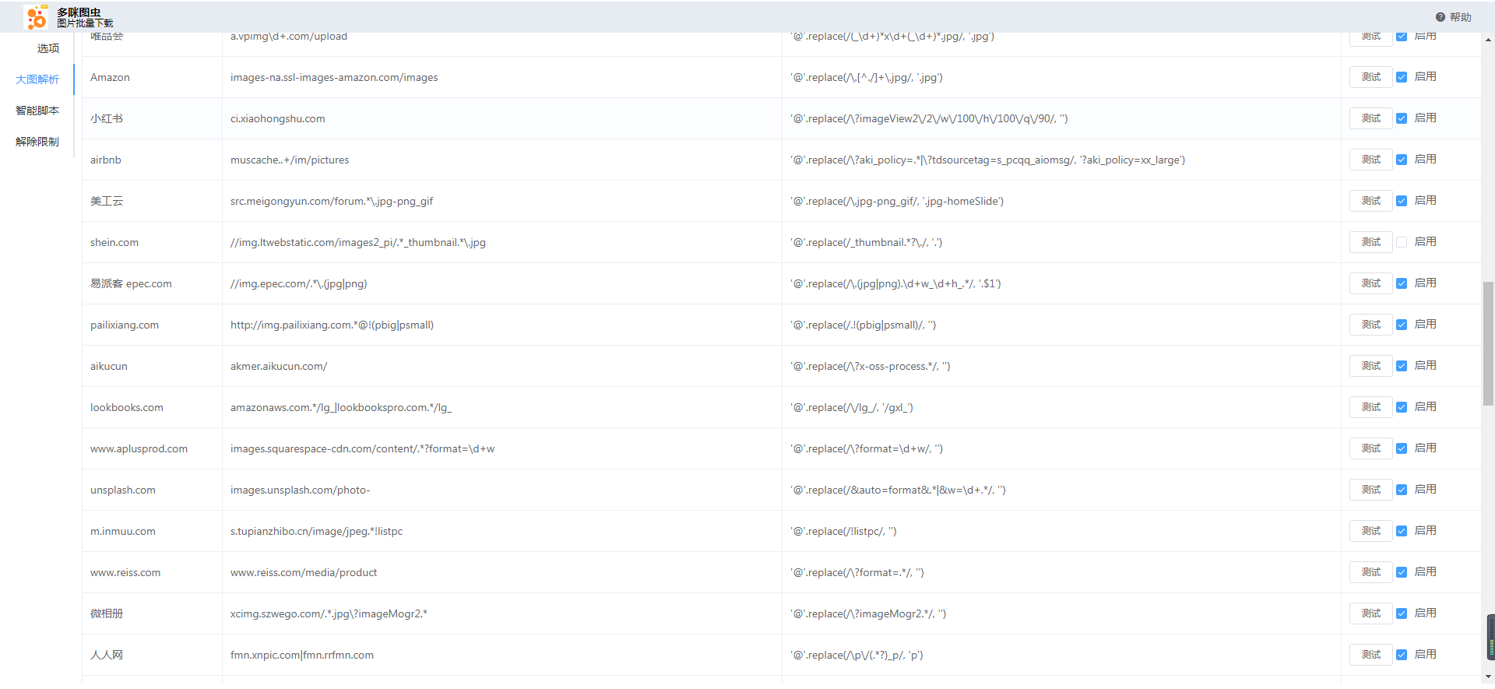The width and height of the screenshot is (1495, 689).
Task: Test the 小红书 rule
Action: click(1370, 118)
